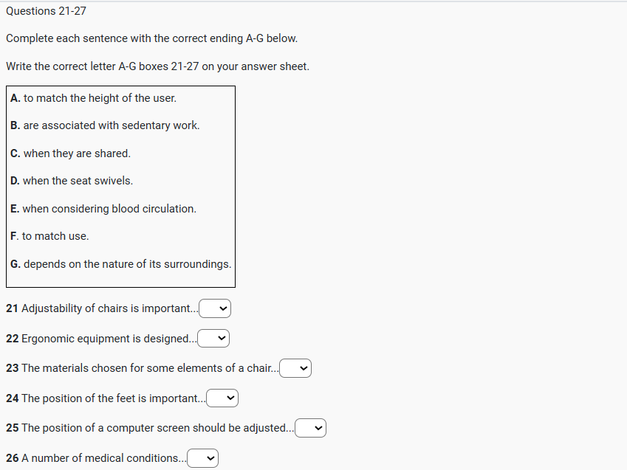Open the answer dropdown for question 22
The width and height of the screenshot is (627, 470).
coord(213,339)
